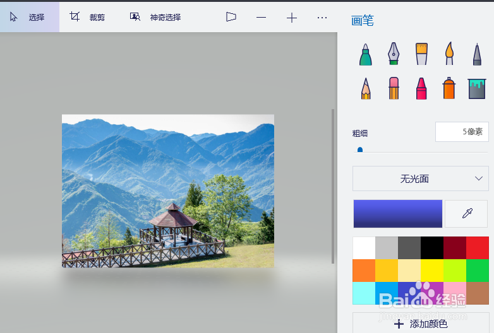
Task: Choose the lime color swatch
Action: tap(455, 271)
